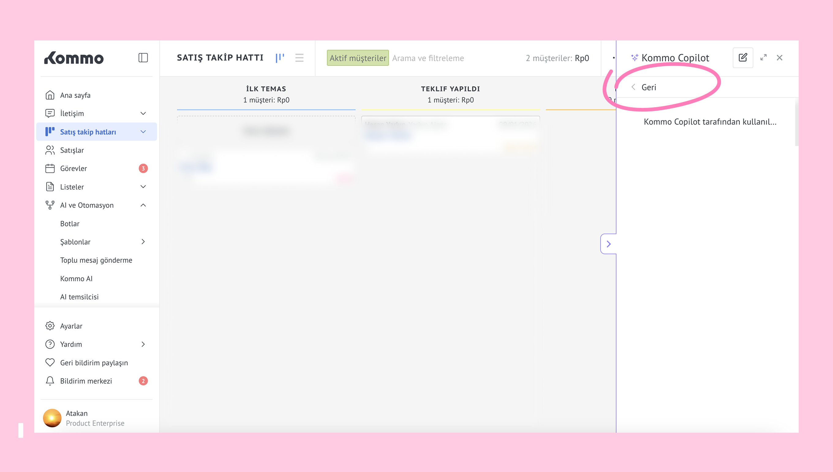The image size is (833, 472).
Task: Collapse AI ve Otomasyon section
Action: click(143, 205)
